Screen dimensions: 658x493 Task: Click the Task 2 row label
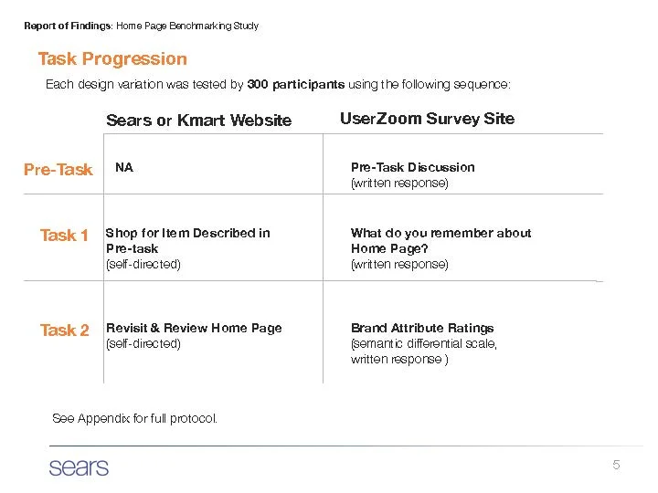[x=65, y=330]
